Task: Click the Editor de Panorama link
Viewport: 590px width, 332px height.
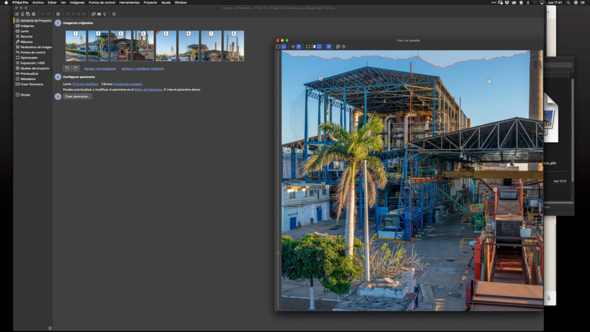Action: (x=149, y=89)
